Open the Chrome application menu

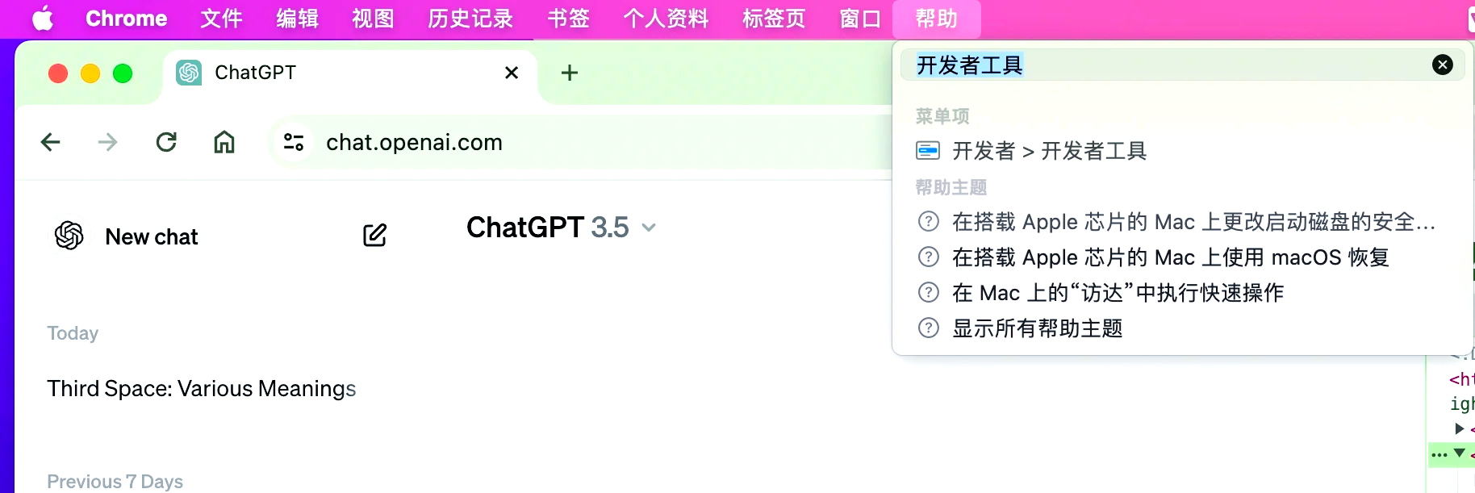pyautogui.click(x=127, y=19)
